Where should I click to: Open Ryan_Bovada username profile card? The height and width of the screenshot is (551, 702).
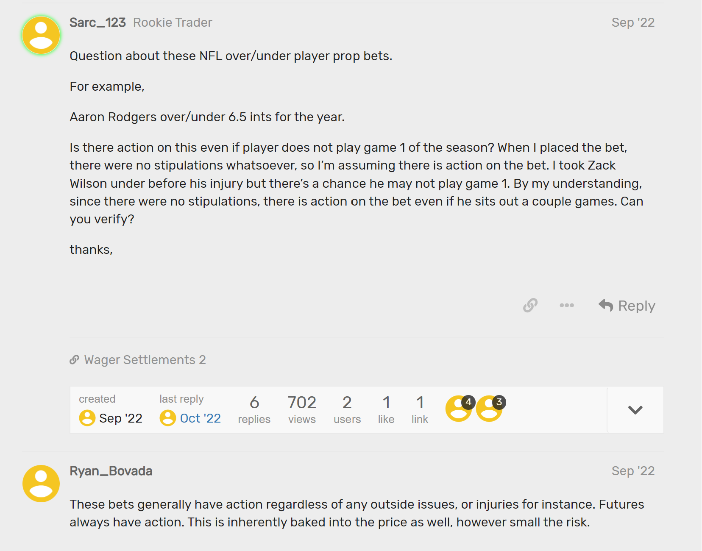point(111,471)
